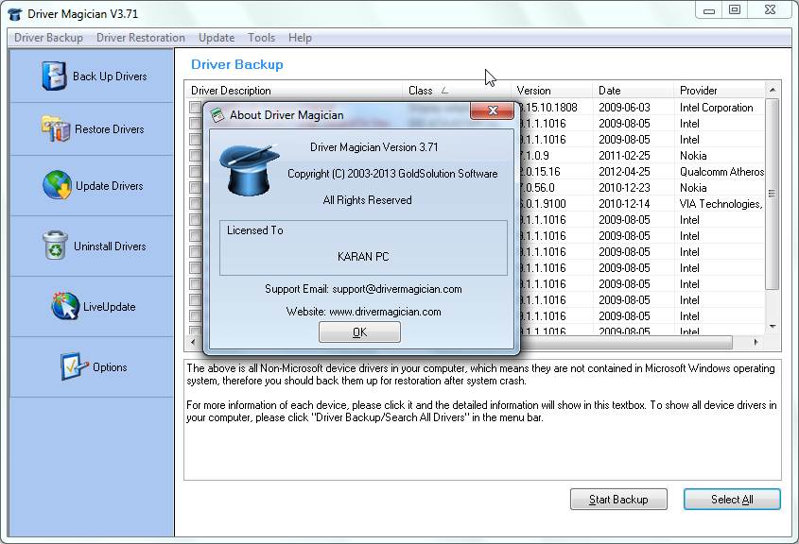
Task: Open the Help menu
Action: [x=300, y=38]
